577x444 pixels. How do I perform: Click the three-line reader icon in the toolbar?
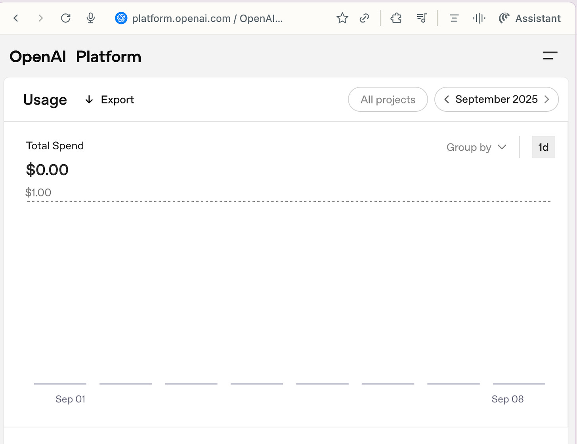(x=454, y=18)
